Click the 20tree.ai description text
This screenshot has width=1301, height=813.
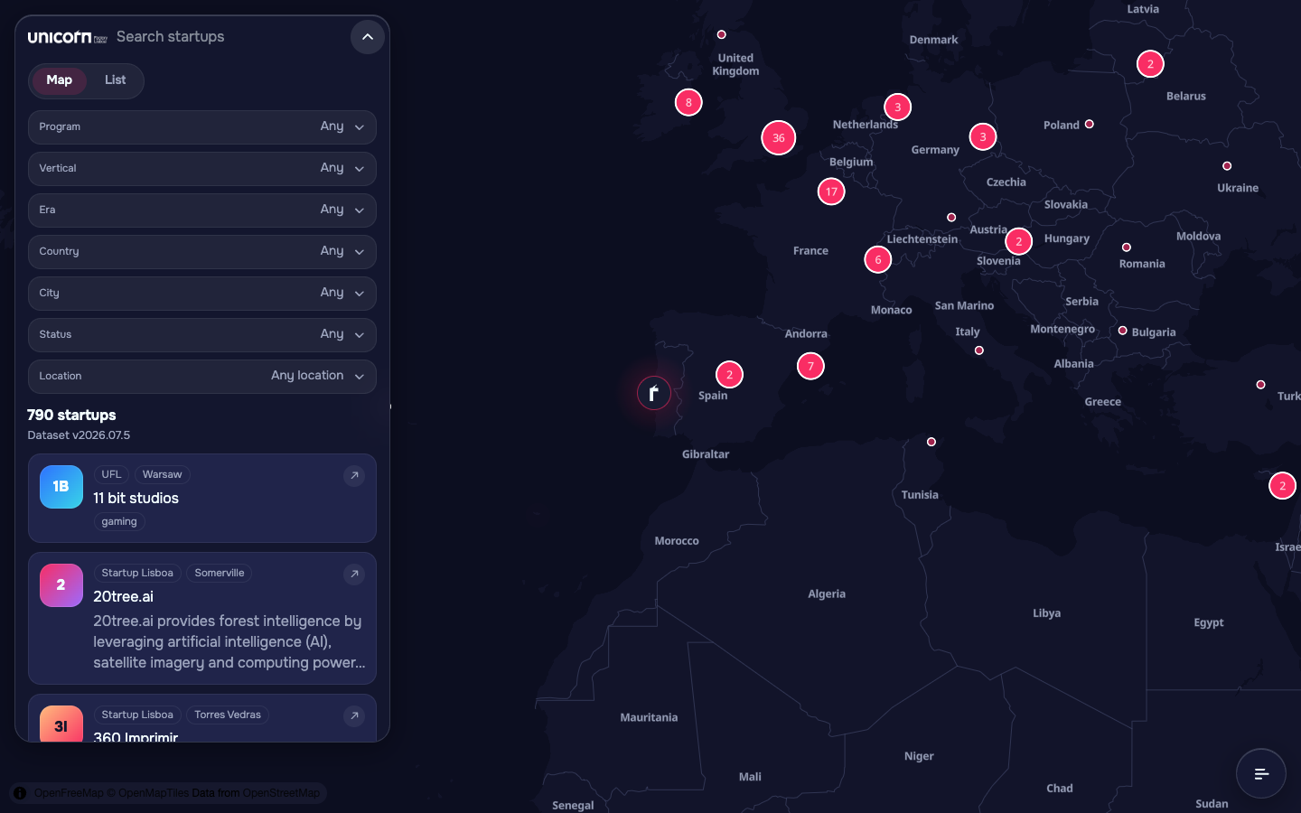click(x=229, y=642)
